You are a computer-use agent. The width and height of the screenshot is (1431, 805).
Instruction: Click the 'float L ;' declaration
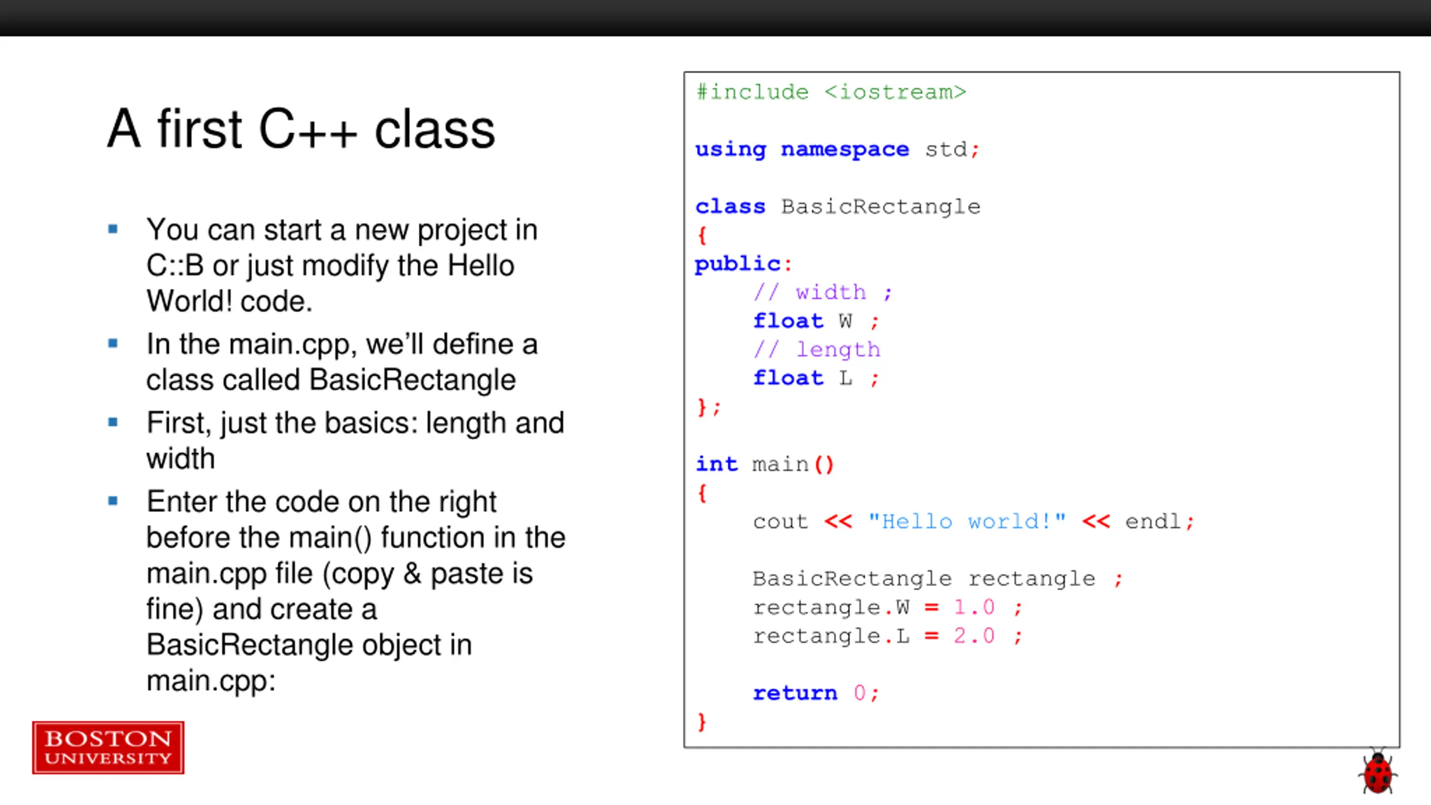tap(816, 378)
